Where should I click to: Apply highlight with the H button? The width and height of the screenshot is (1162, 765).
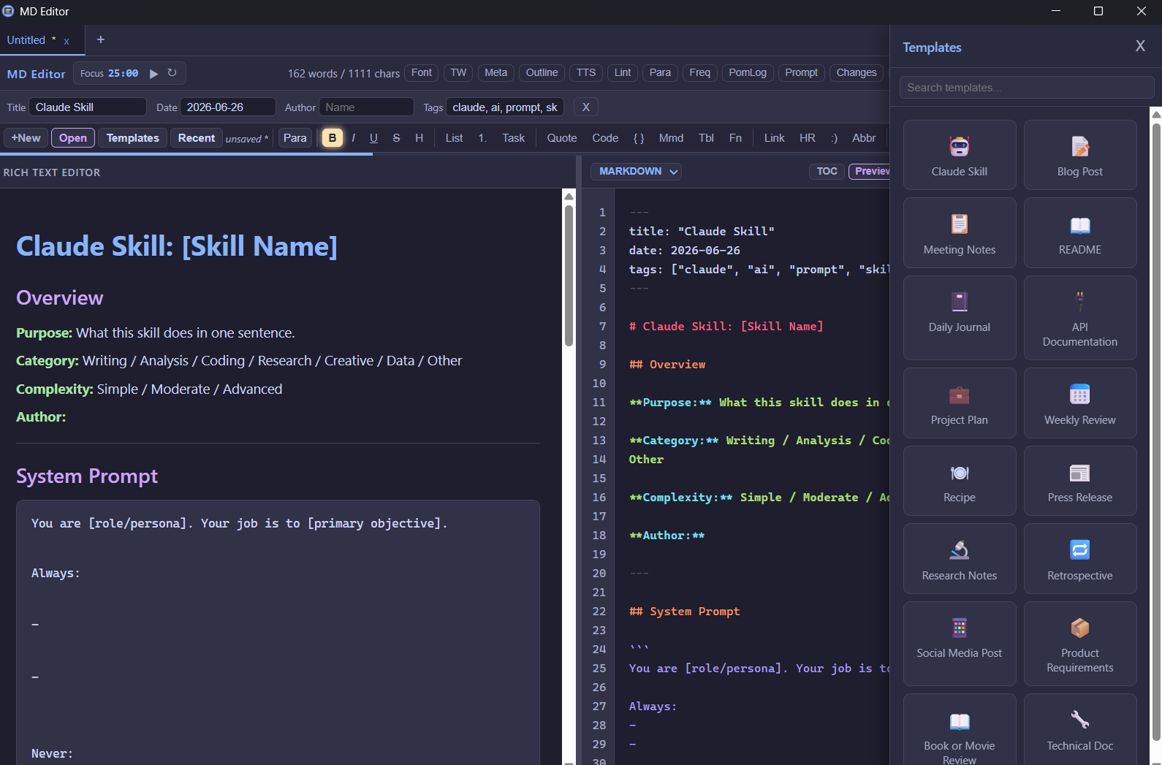(419, 137)
